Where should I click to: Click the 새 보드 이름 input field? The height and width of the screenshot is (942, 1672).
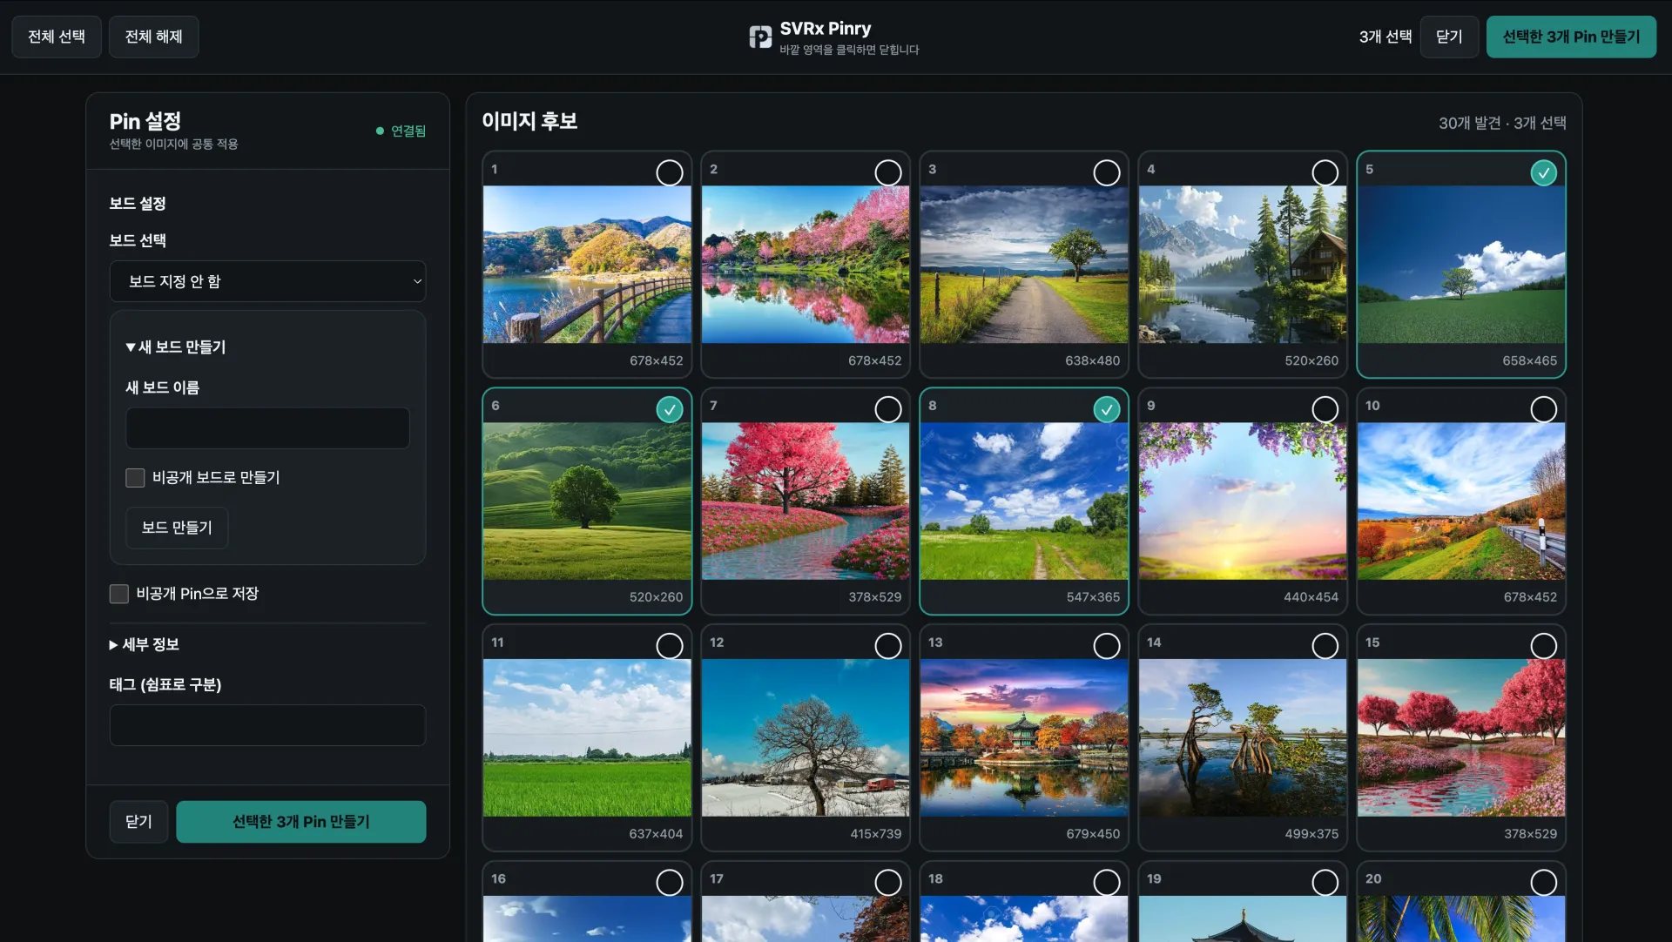click(268, 428)
